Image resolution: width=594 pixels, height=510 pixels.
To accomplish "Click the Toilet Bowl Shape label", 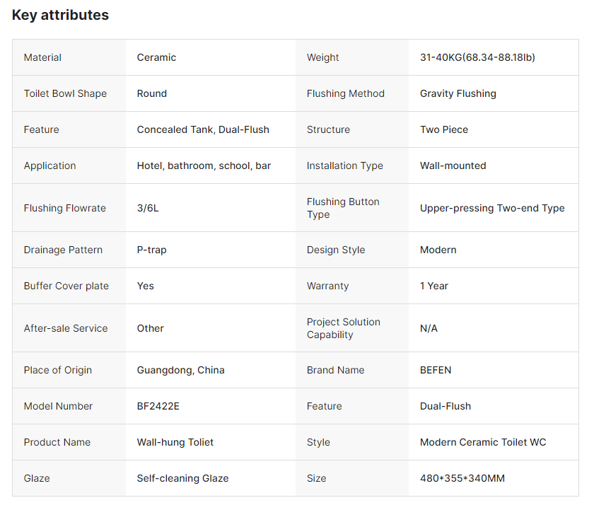I will click(x=65, y=93).
